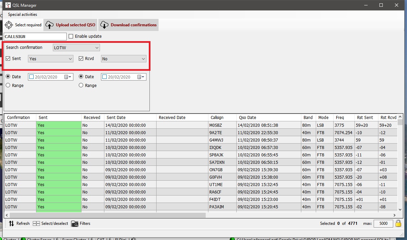Open the Search confirmation LOTW dropdown
This screenshot has width=407, height=240.
pos(76,48)
